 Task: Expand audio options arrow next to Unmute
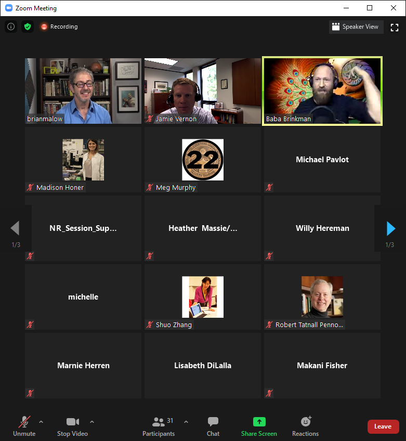(41, 422)
